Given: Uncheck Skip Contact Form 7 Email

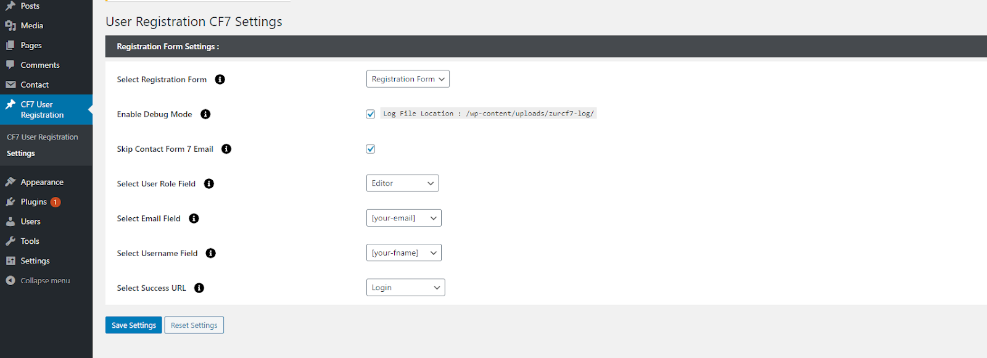Looking at the screenshot, I should 371,149.
